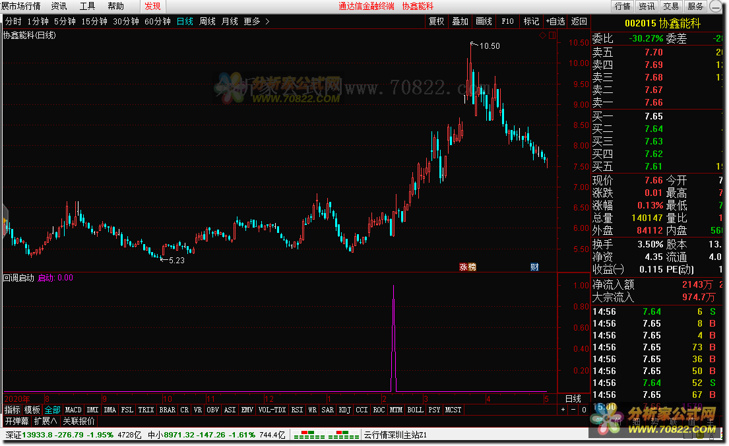Click the 开弹幕 button

coord(16,422)
